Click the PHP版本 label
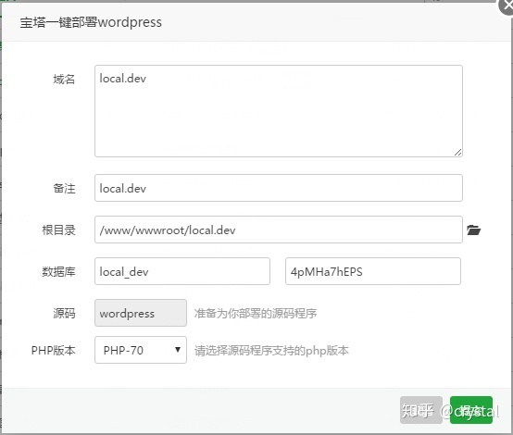The height and width of the screenshot is (435, 513). [54, 350]
